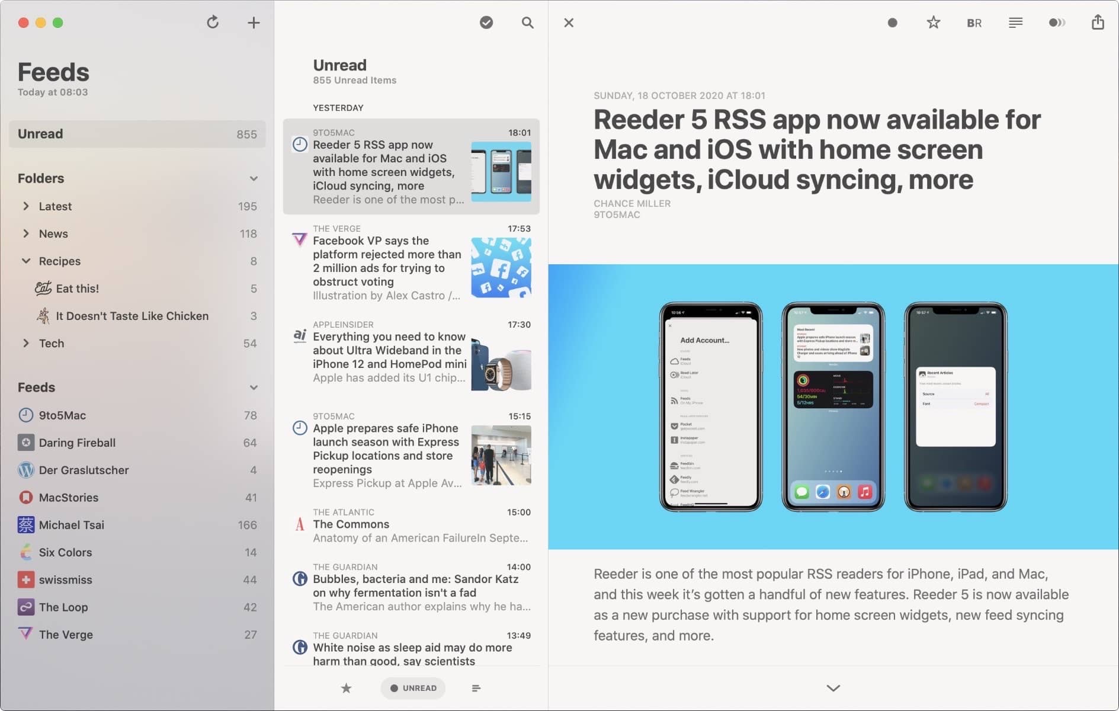Click the iPhone and HomePod mini thumbnail
Screen dimensions: 1119x711
point(501,363)
